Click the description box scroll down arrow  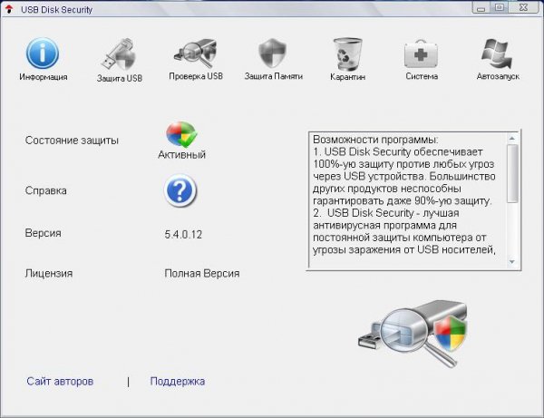click(512, 262)
